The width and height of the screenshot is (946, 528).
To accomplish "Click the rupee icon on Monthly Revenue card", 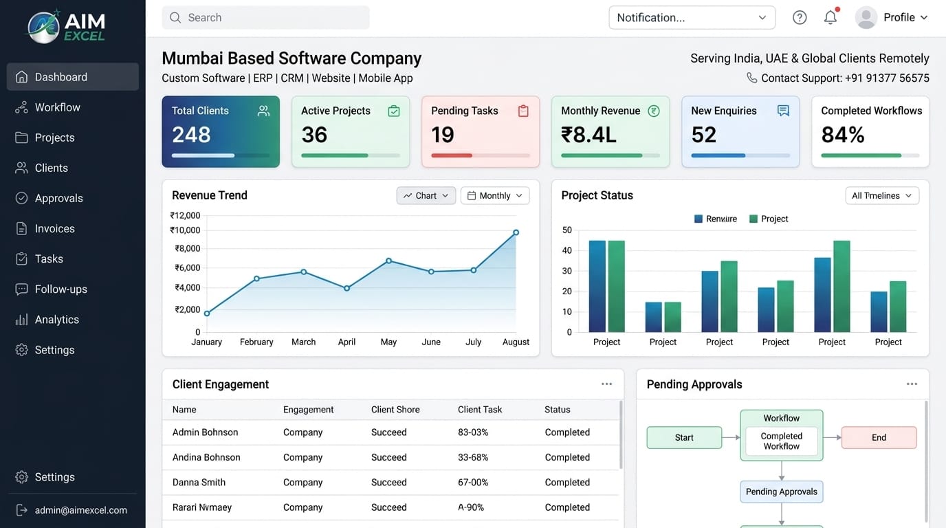I will pyautogui.click(x=654, y=111).
